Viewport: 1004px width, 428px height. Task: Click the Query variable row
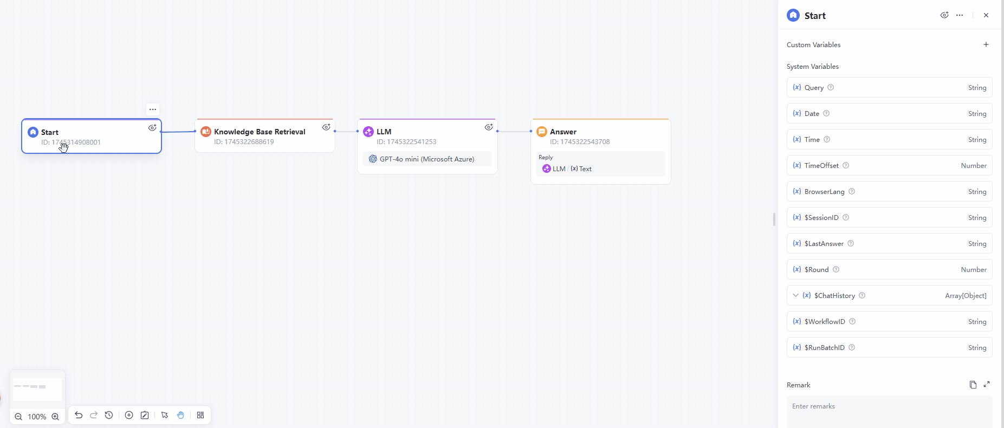click(x=889, y=87)
